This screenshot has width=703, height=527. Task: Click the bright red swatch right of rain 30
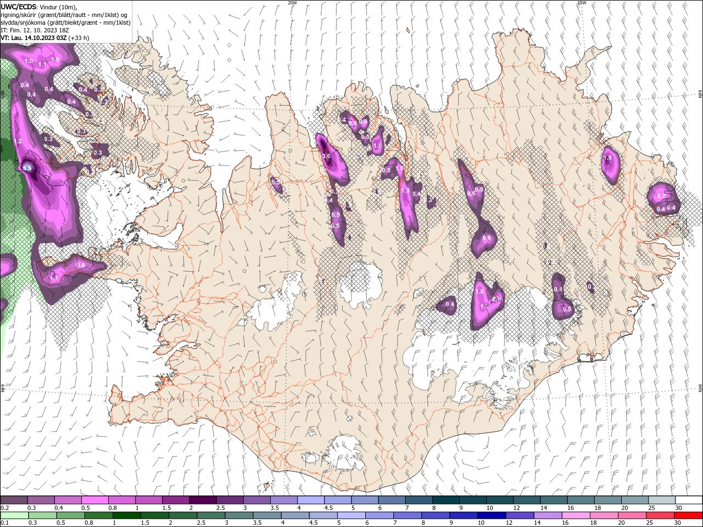(688, 515)
